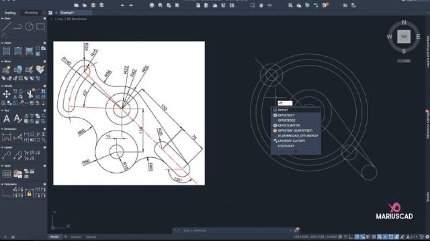Choose OFFSETGAPTYPE from command suggestions
The image size is (430, 241).
296,125
